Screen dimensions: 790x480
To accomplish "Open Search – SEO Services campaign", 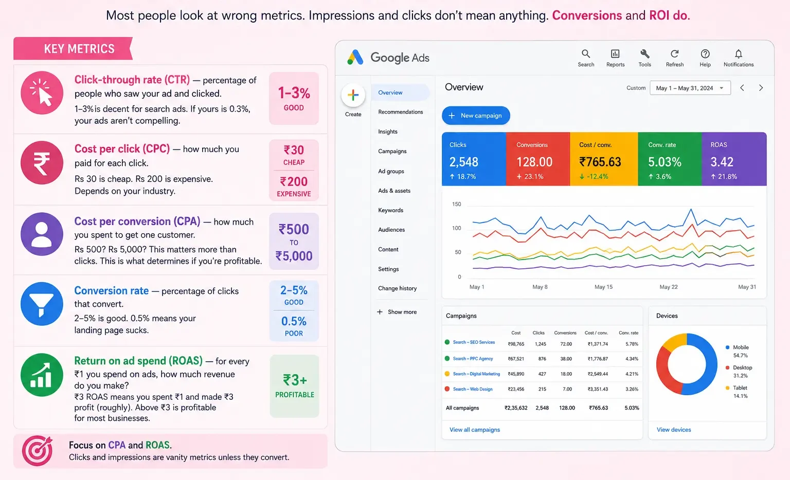I will coord(474,342).
